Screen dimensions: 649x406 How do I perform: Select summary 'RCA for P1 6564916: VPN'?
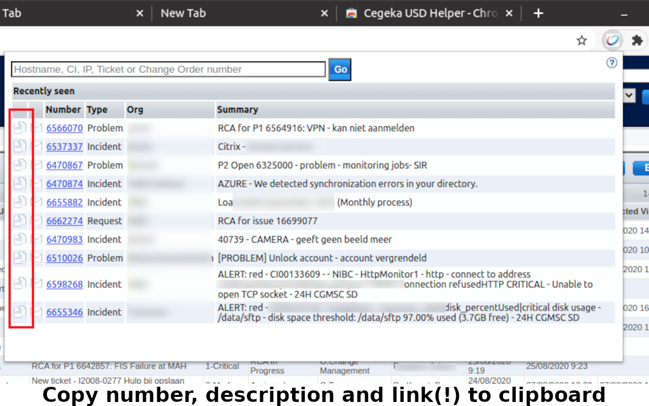point(316,128)
